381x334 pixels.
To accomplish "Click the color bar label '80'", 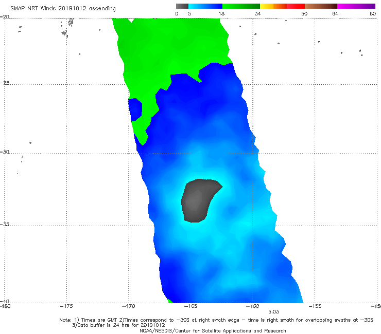I will (x=373, y=13).
